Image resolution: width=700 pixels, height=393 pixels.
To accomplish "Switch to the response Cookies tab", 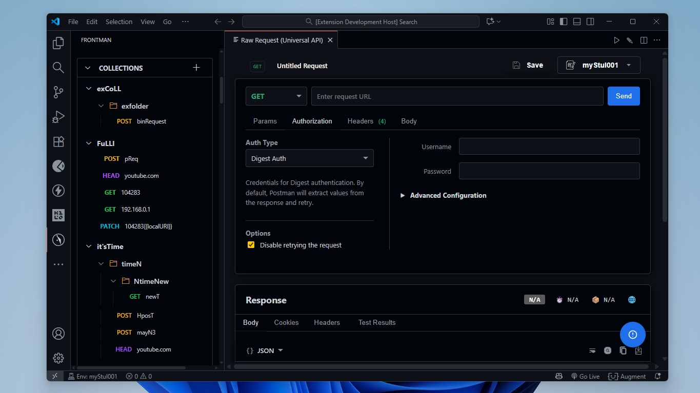I will (x=286, y=322).
